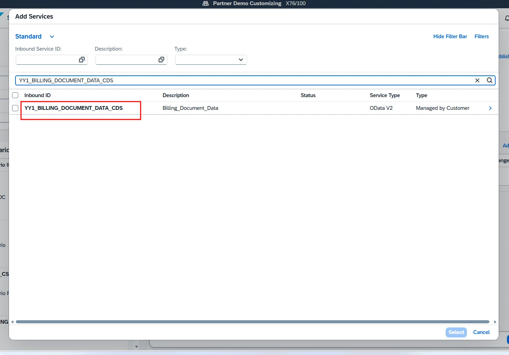Click the Billing_Document_Data description cell

point(190,108)
